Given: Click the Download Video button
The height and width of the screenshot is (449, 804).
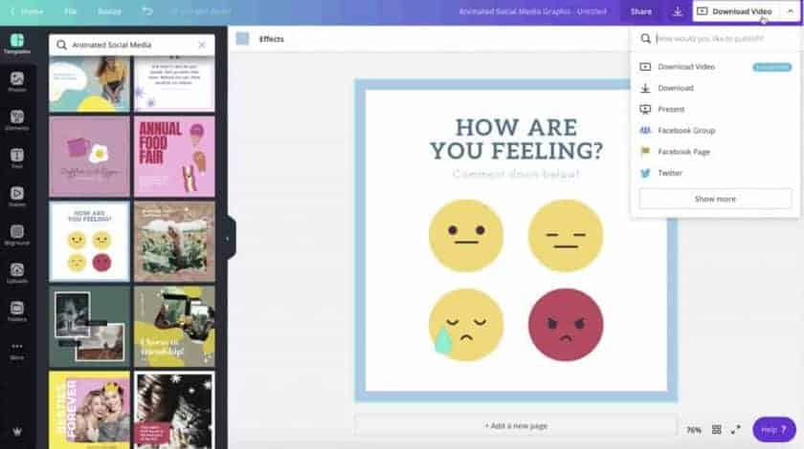Looking at the screenshot, I should (737, 11).
